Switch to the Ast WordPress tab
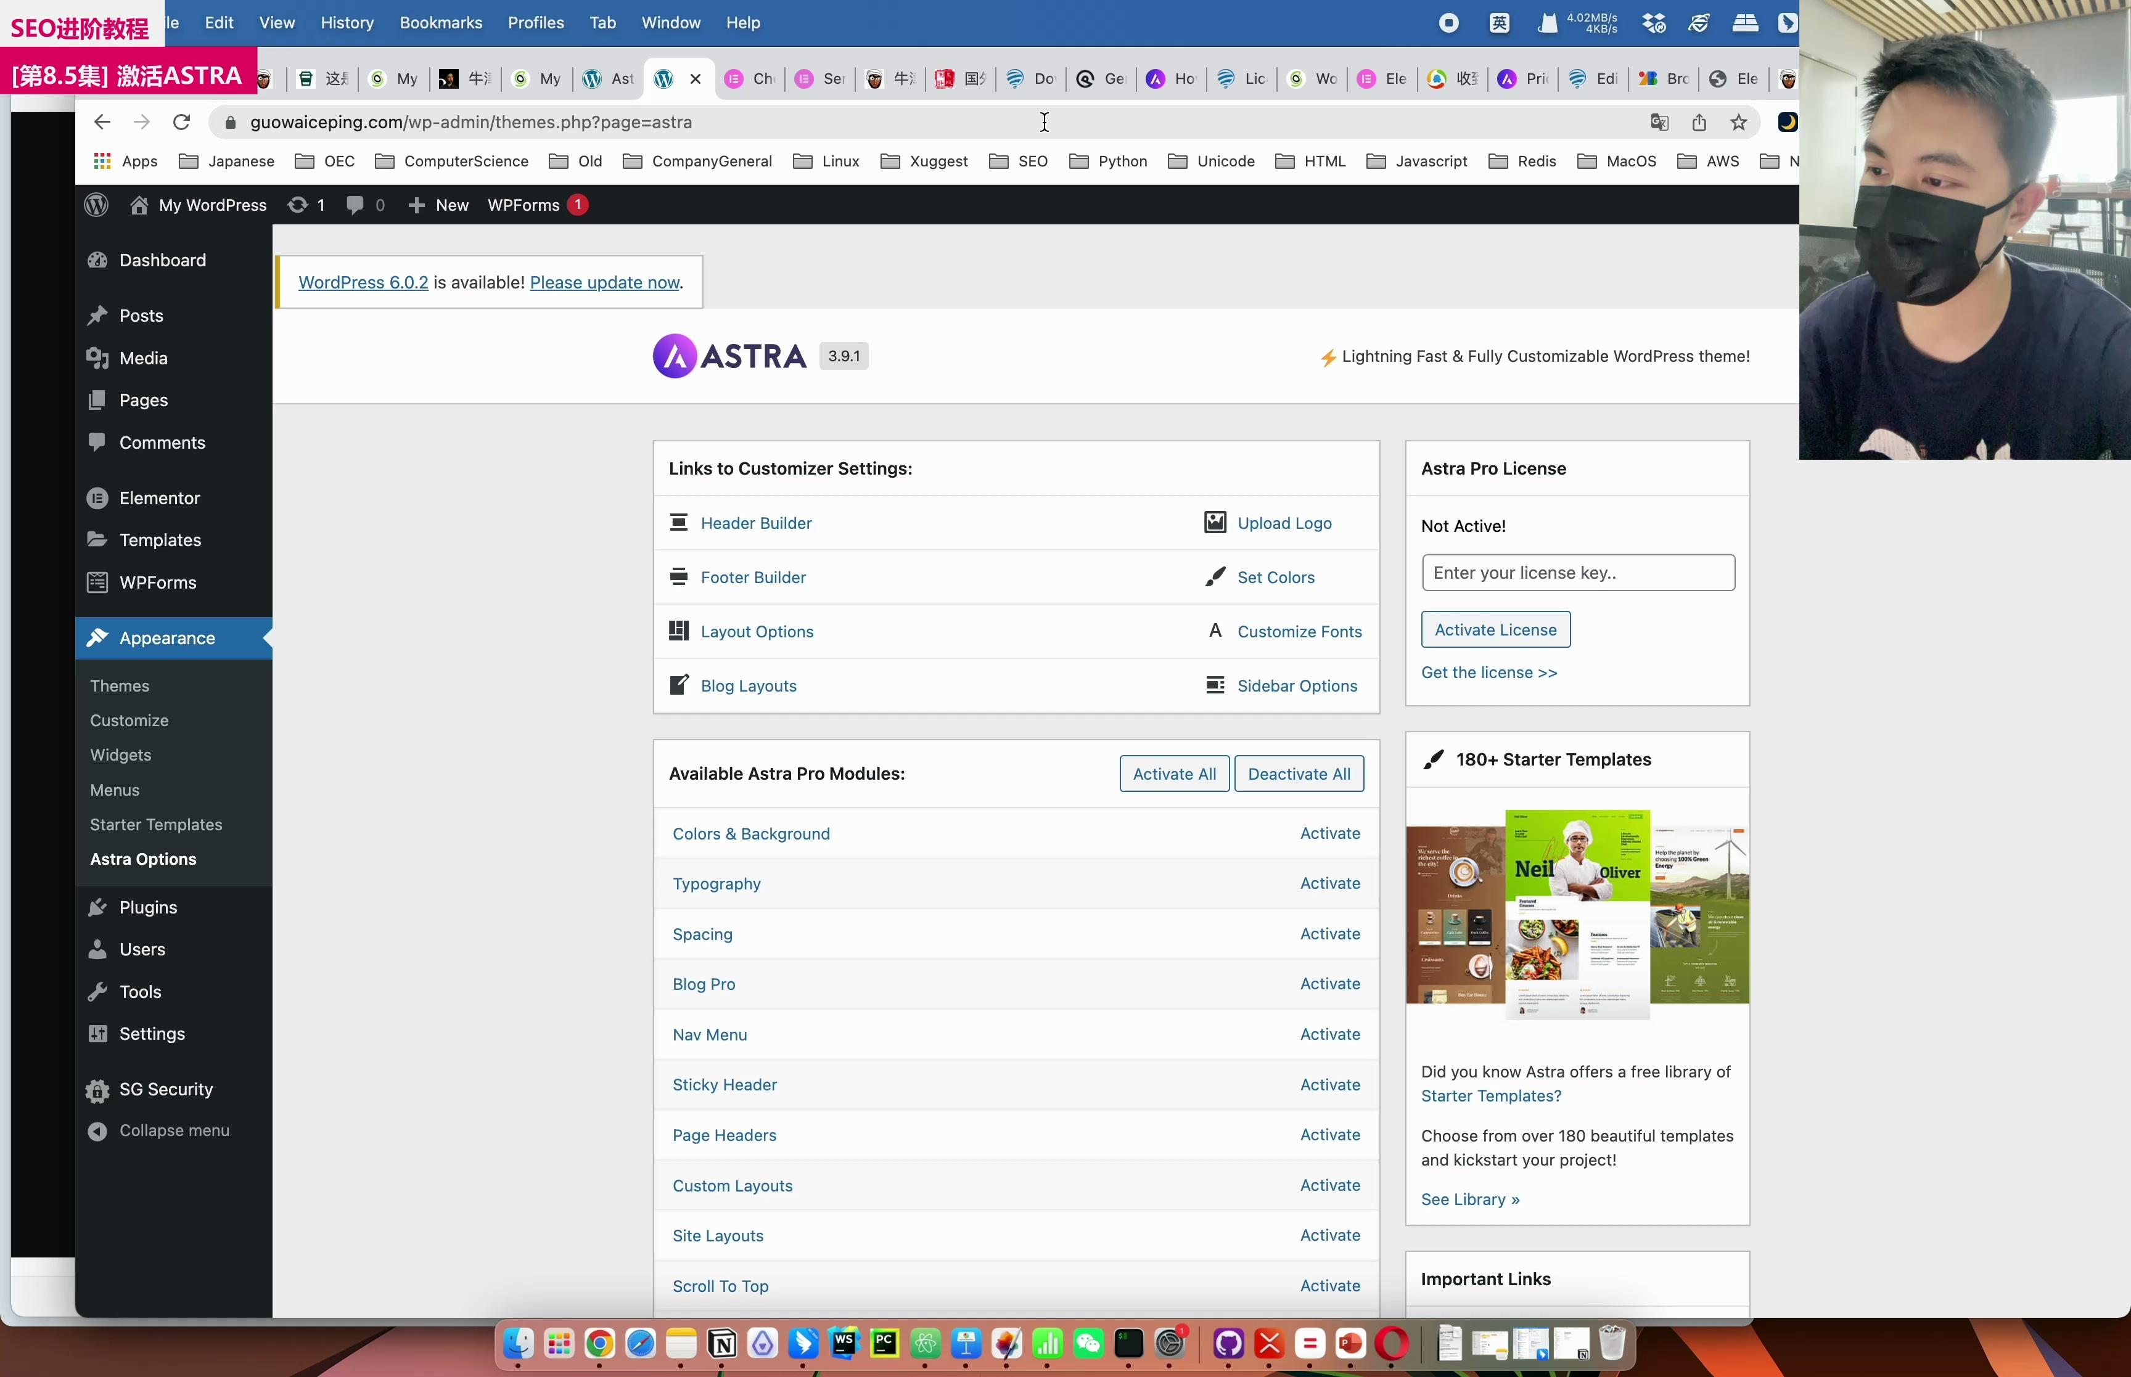 [609, 79]
